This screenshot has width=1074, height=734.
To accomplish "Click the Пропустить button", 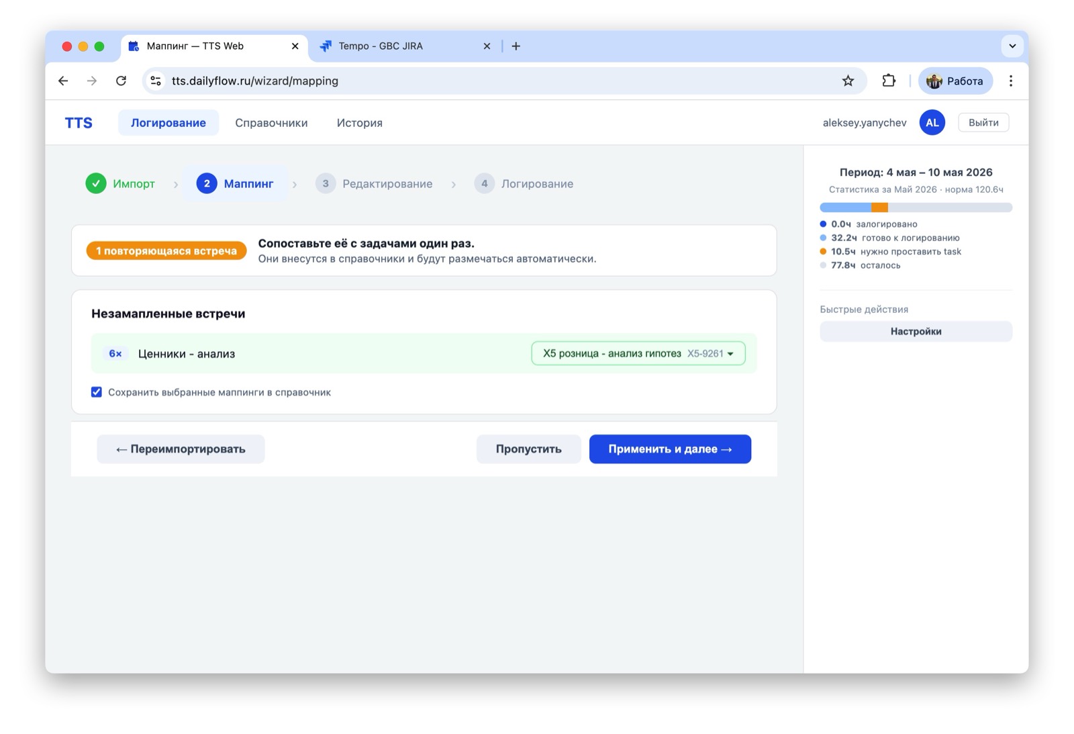I will pyautogui.click(x=528, y=449).
